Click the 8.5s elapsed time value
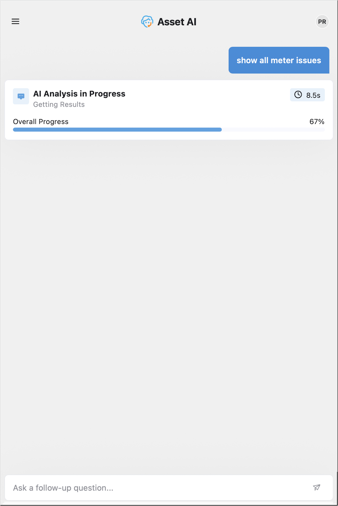This screenshot has width=338, height=506. pos(313,95)
